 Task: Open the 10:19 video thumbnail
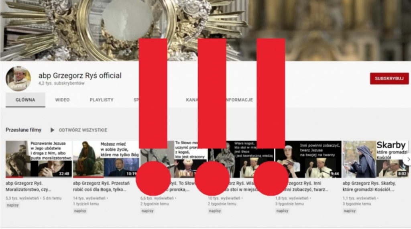(106, 159)
